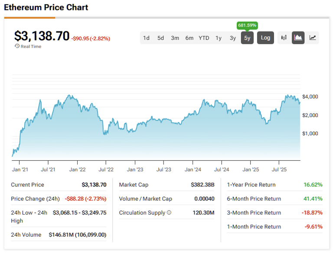333x254 pixels.
Task: Choose the 3y time range
Action: pos(233,38)
